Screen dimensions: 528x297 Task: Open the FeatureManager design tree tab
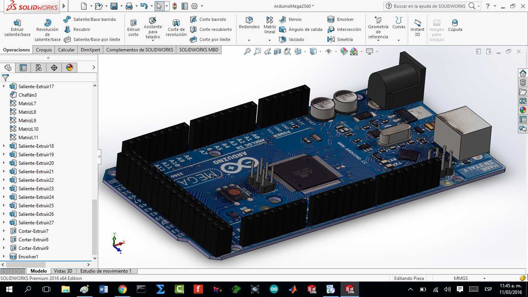coord(8,68)
